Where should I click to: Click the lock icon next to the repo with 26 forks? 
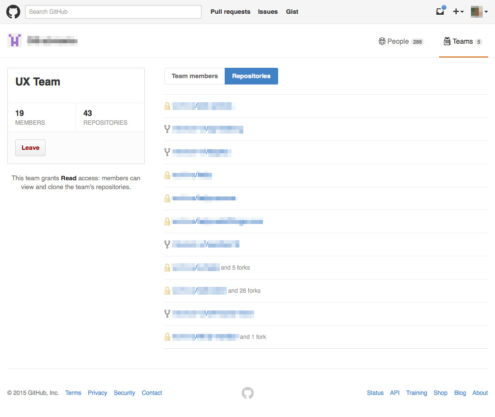[x=167, y=290]
